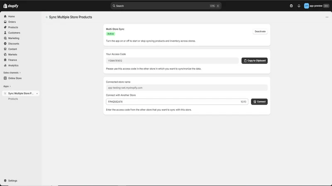Screen dimensions: 332x186
Task: Click the app-preview store avatar
Action: pyautogui.click(x=306, y=6)
